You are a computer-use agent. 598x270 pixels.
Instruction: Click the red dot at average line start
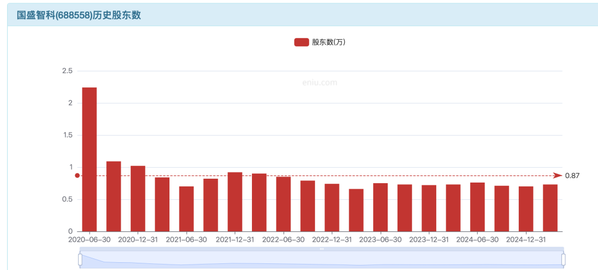pos(78,175)
